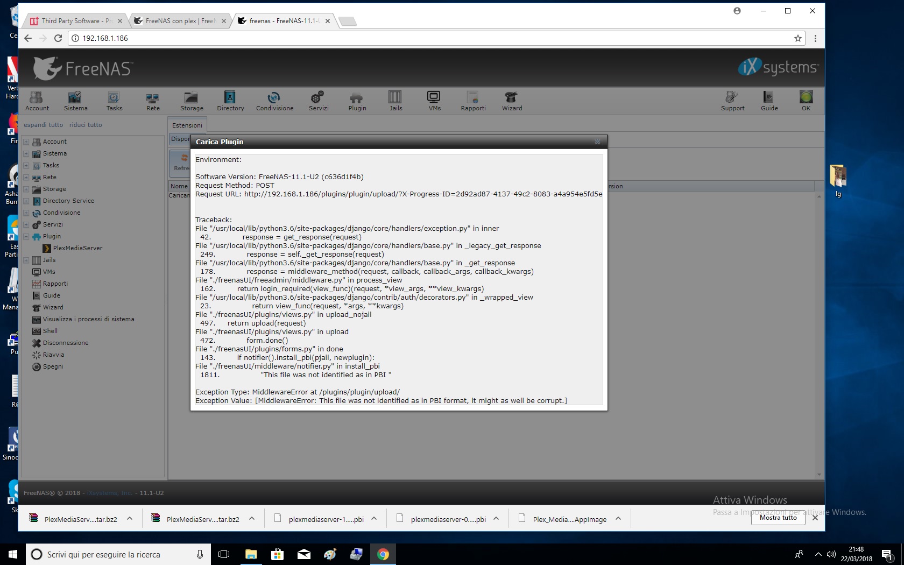Open the Account toolbar icon
The image size is (904, 565).
(x=37, y=101)
